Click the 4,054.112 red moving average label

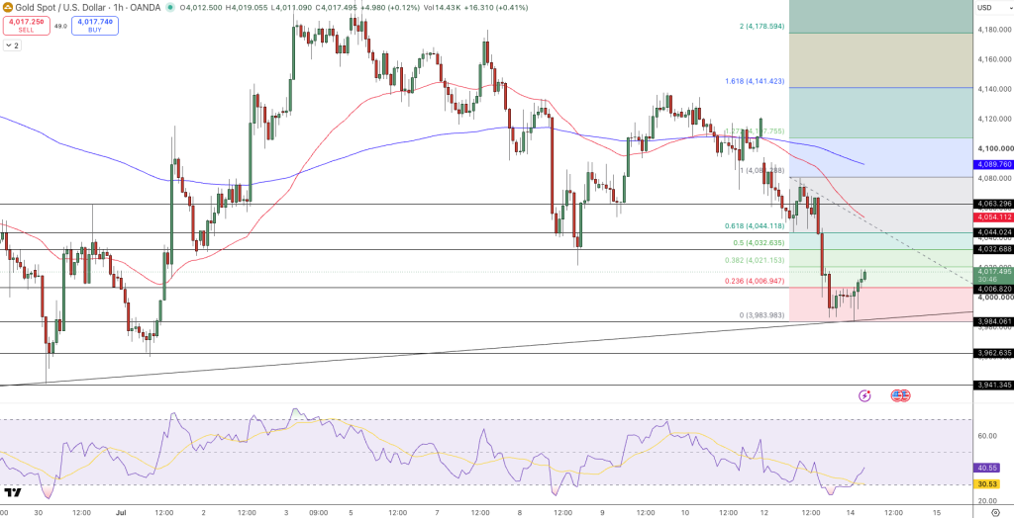(994, 217)
